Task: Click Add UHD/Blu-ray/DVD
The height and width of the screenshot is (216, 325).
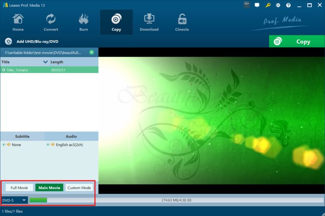Action: (x=32, y=42)
